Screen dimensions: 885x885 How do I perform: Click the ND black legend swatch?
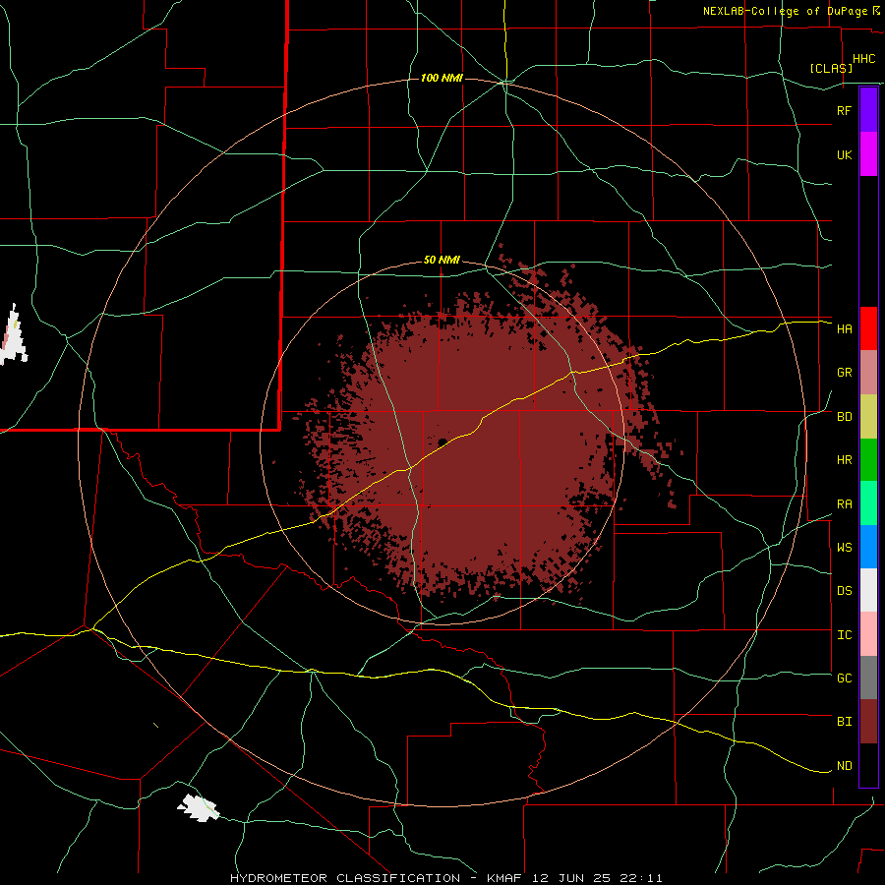click(x=868, y=765)
